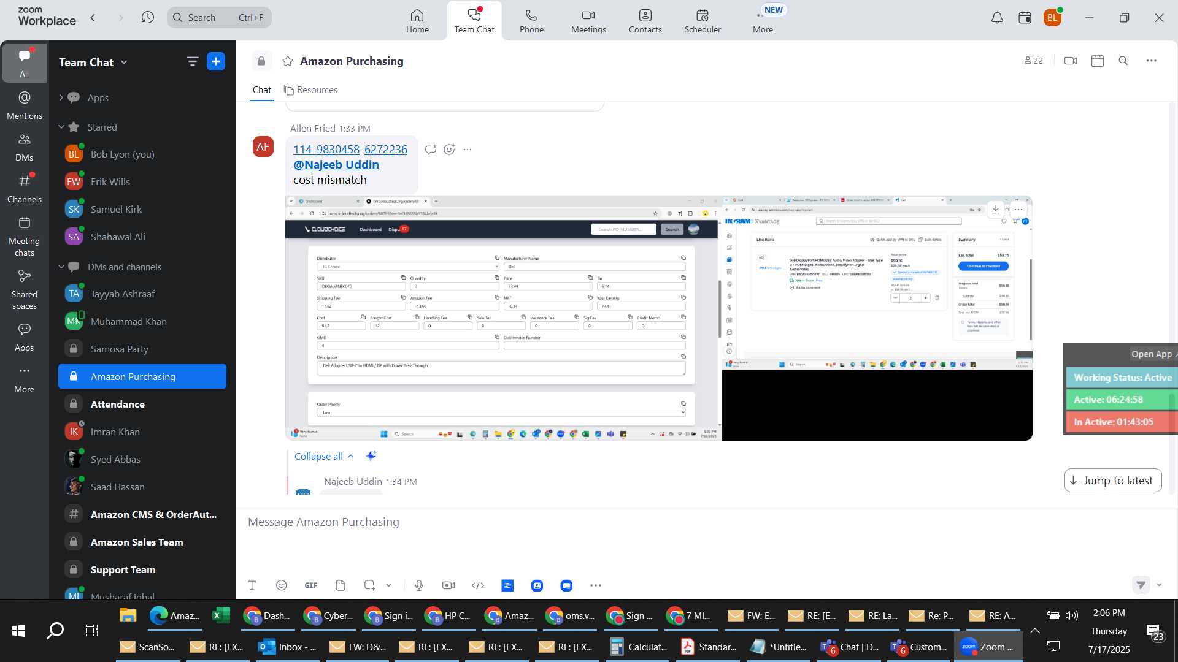View the 22 channel members
The image size is (1178, 662).
pos(1033,61)
